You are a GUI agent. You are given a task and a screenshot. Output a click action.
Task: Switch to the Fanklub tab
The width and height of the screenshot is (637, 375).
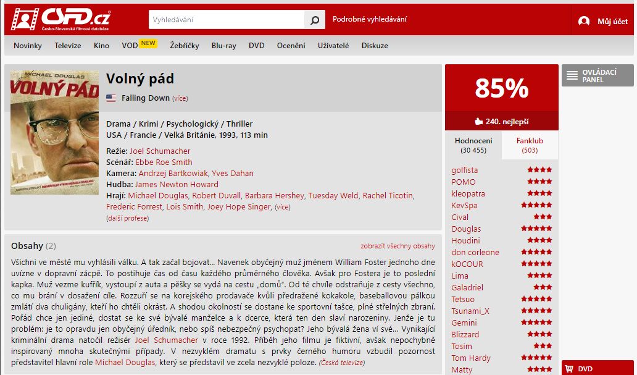530,145
